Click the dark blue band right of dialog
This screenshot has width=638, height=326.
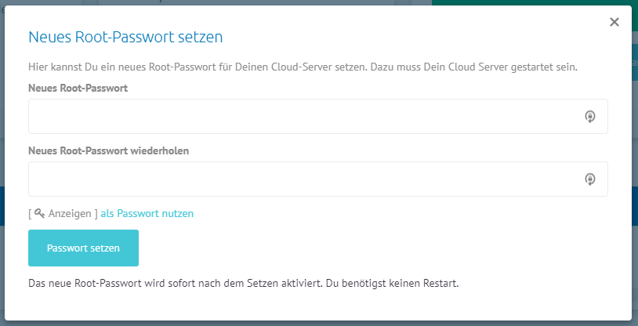[x=635, y=205]
